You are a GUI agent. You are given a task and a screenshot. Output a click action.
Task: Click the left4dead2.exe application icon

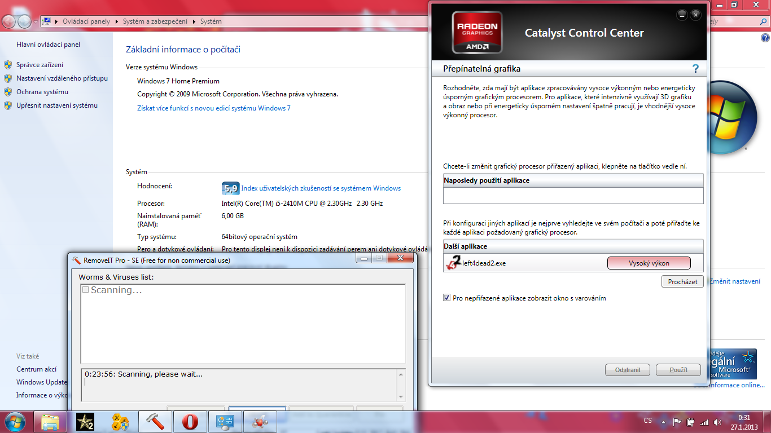[x=453, y=263]
